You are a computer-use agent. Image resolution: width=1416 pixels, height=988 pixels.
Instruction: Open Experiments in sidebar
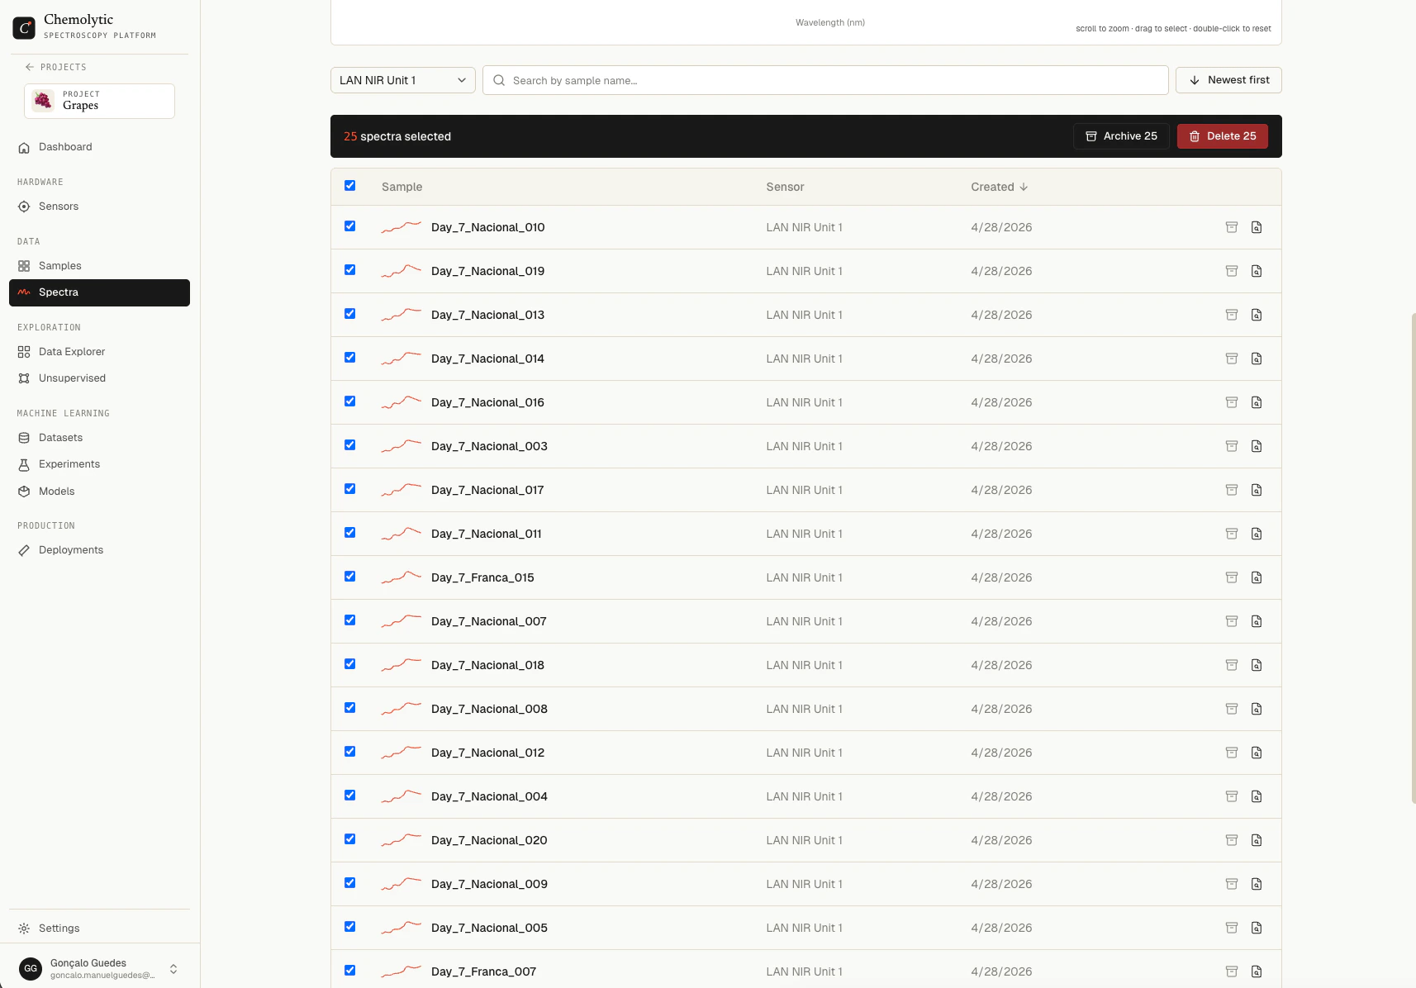point(99,464)
